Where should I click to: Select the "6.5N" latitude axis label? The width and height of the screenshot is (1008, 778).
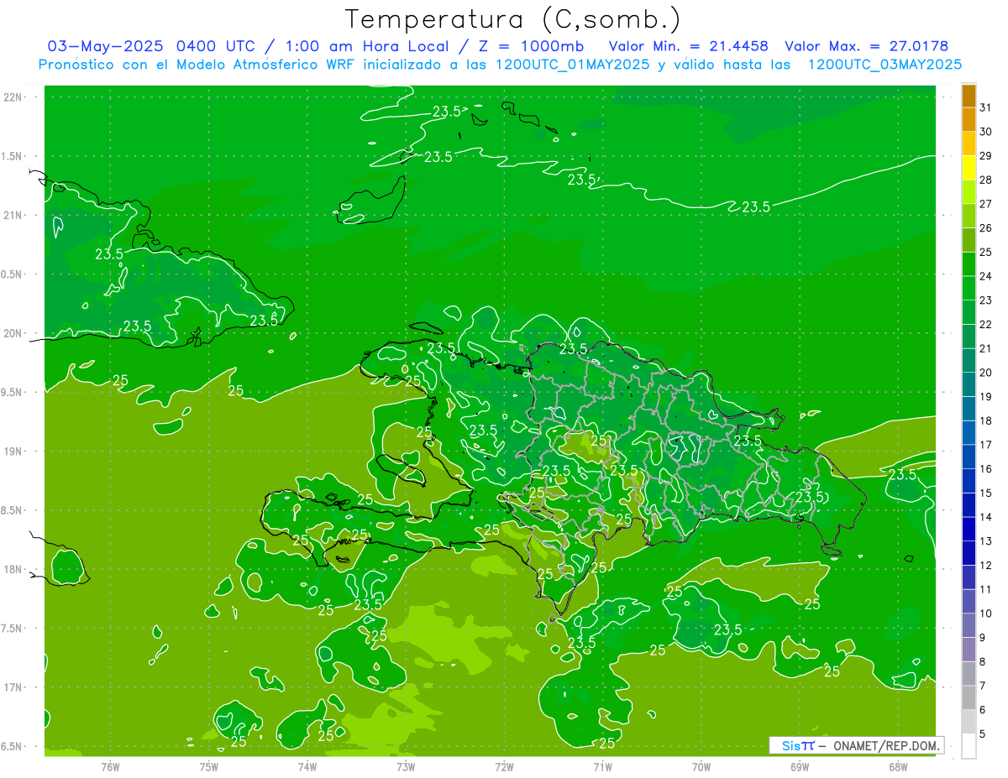13,746
